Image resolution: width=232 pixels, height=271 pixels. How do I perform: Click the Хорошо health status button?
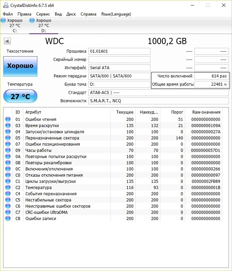20,66
